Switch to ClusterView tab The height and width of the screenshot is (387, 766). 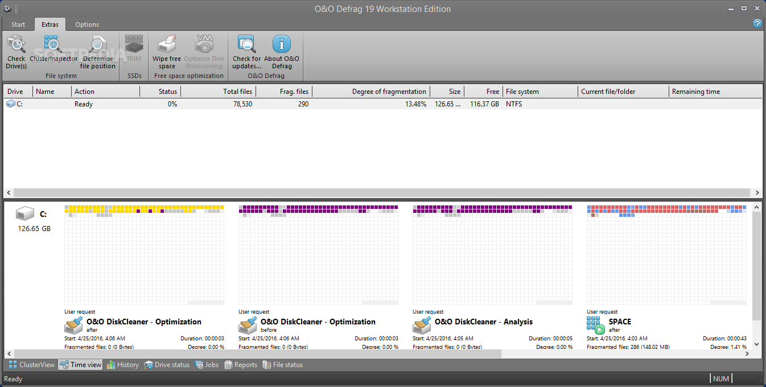[31, 365]
